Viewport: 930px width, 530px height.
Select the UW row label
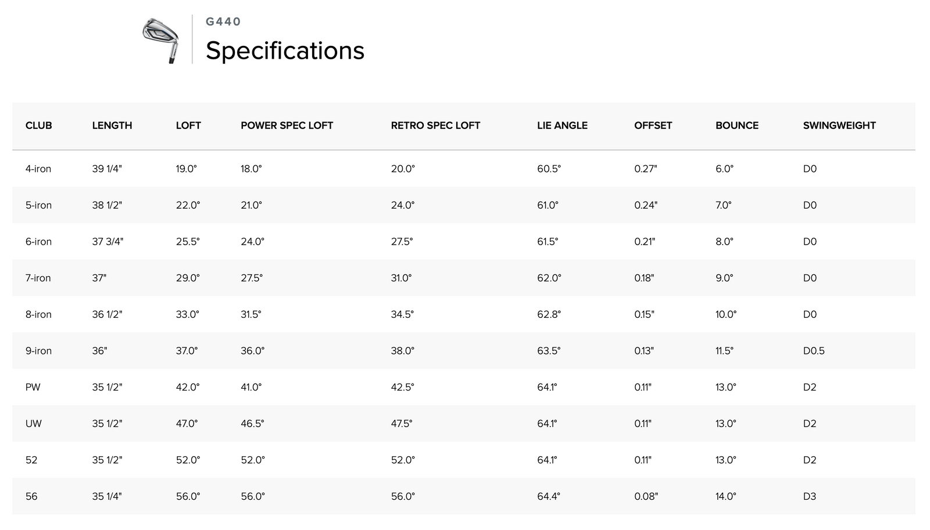pyautogui.click(x=34, y=424)
